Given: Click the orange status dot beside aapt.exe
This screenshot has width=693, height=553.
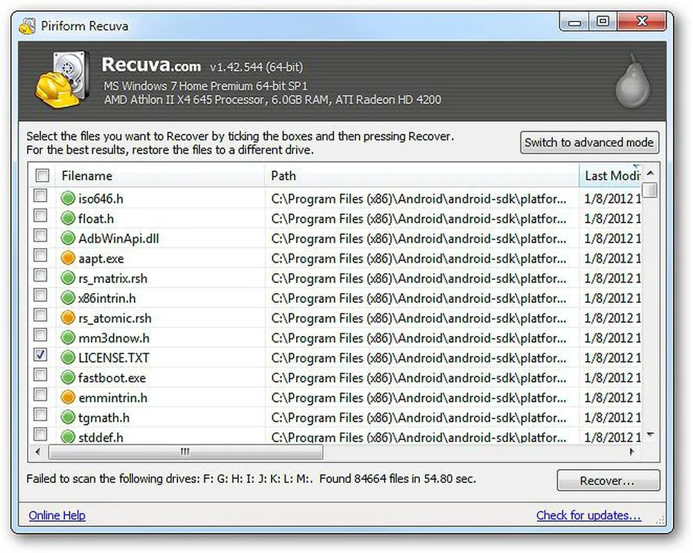Looking at the screenshot, I should 68,258.
